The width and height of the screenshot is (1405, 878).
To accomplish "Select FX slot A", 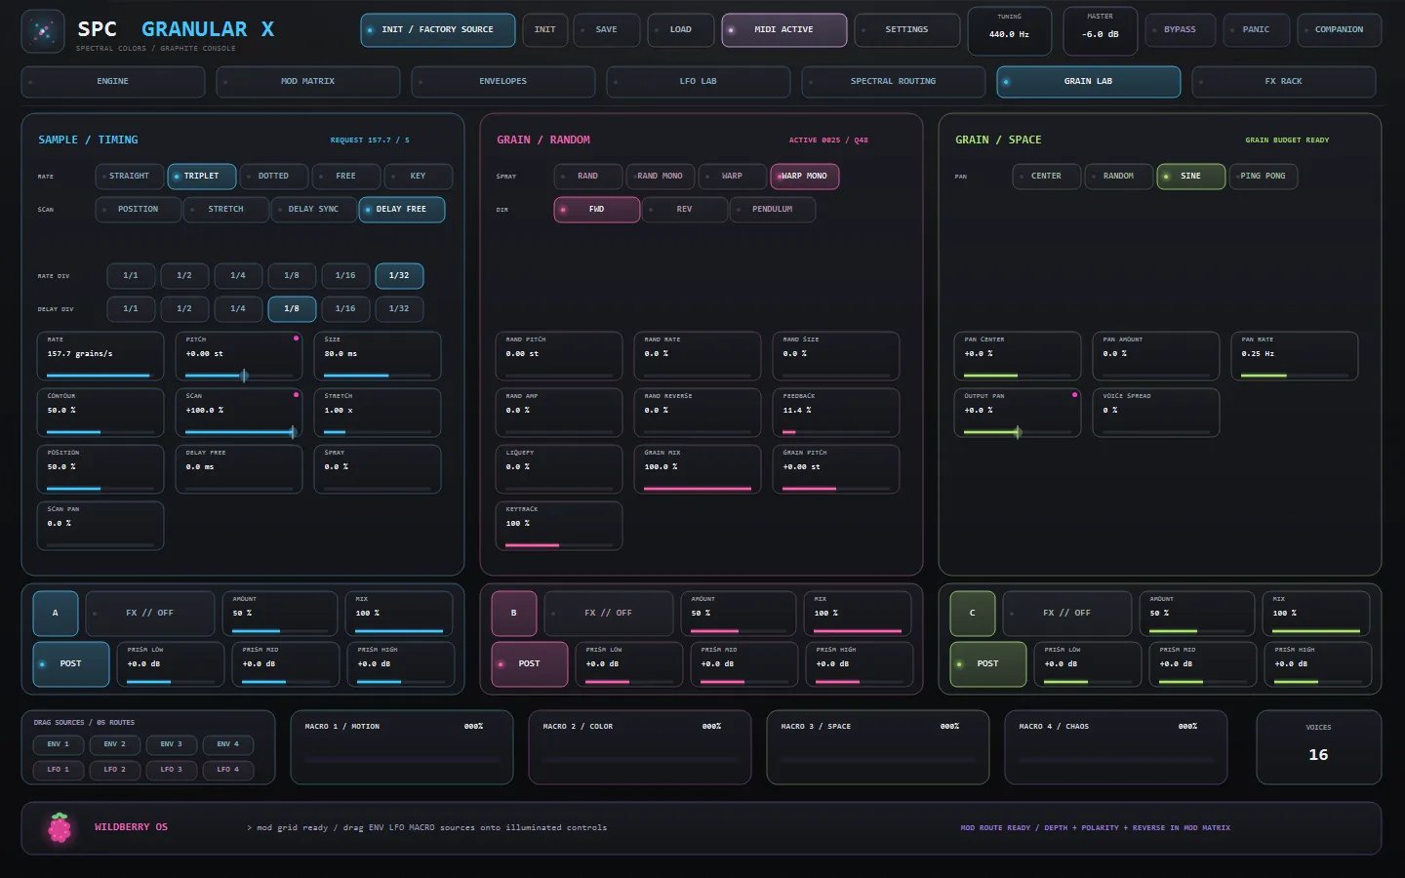I will (x=56, y=614).
